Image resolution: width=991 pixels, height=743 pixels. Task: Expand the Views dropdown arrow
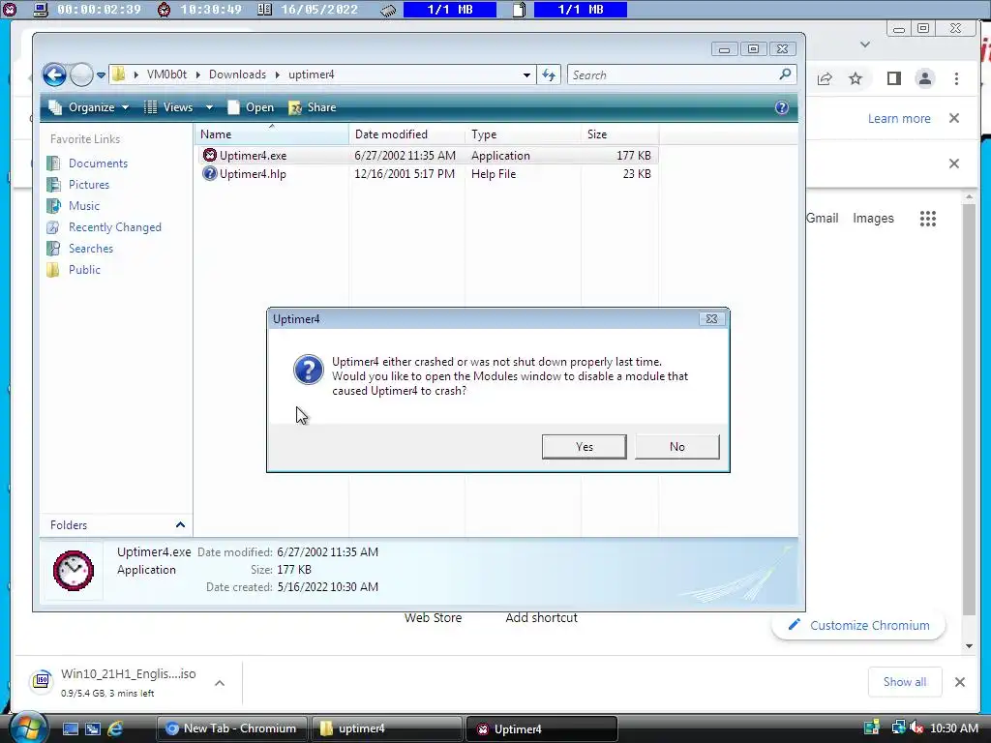click(x=209, y=107)
